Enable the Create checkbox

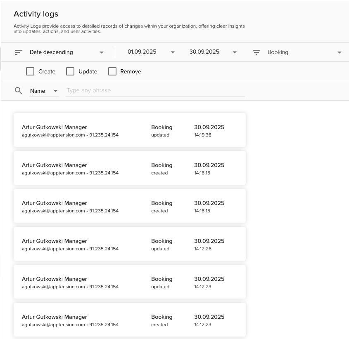pyautogui.click(x=30, y=71)
